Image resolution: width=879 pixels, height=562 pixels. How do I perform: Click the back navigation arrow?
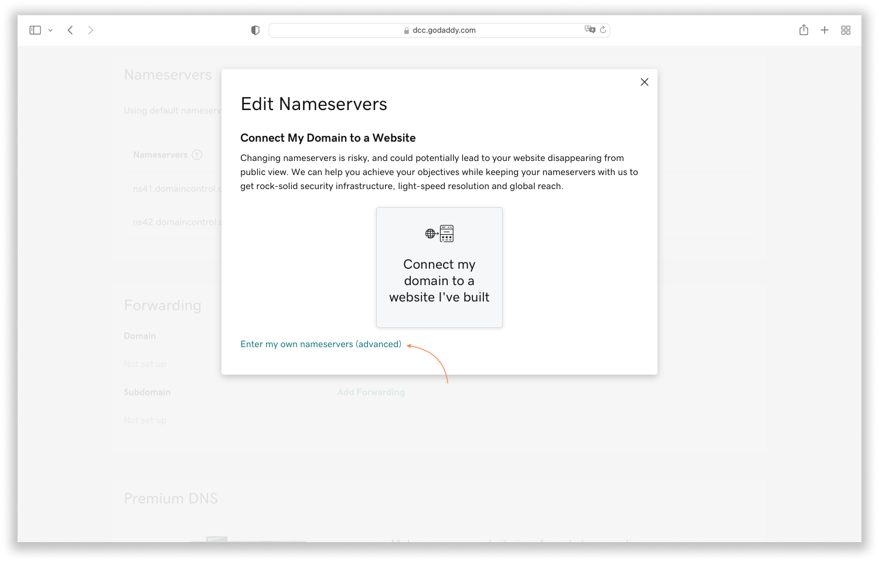pyautogui.click(x=70, y=30)
